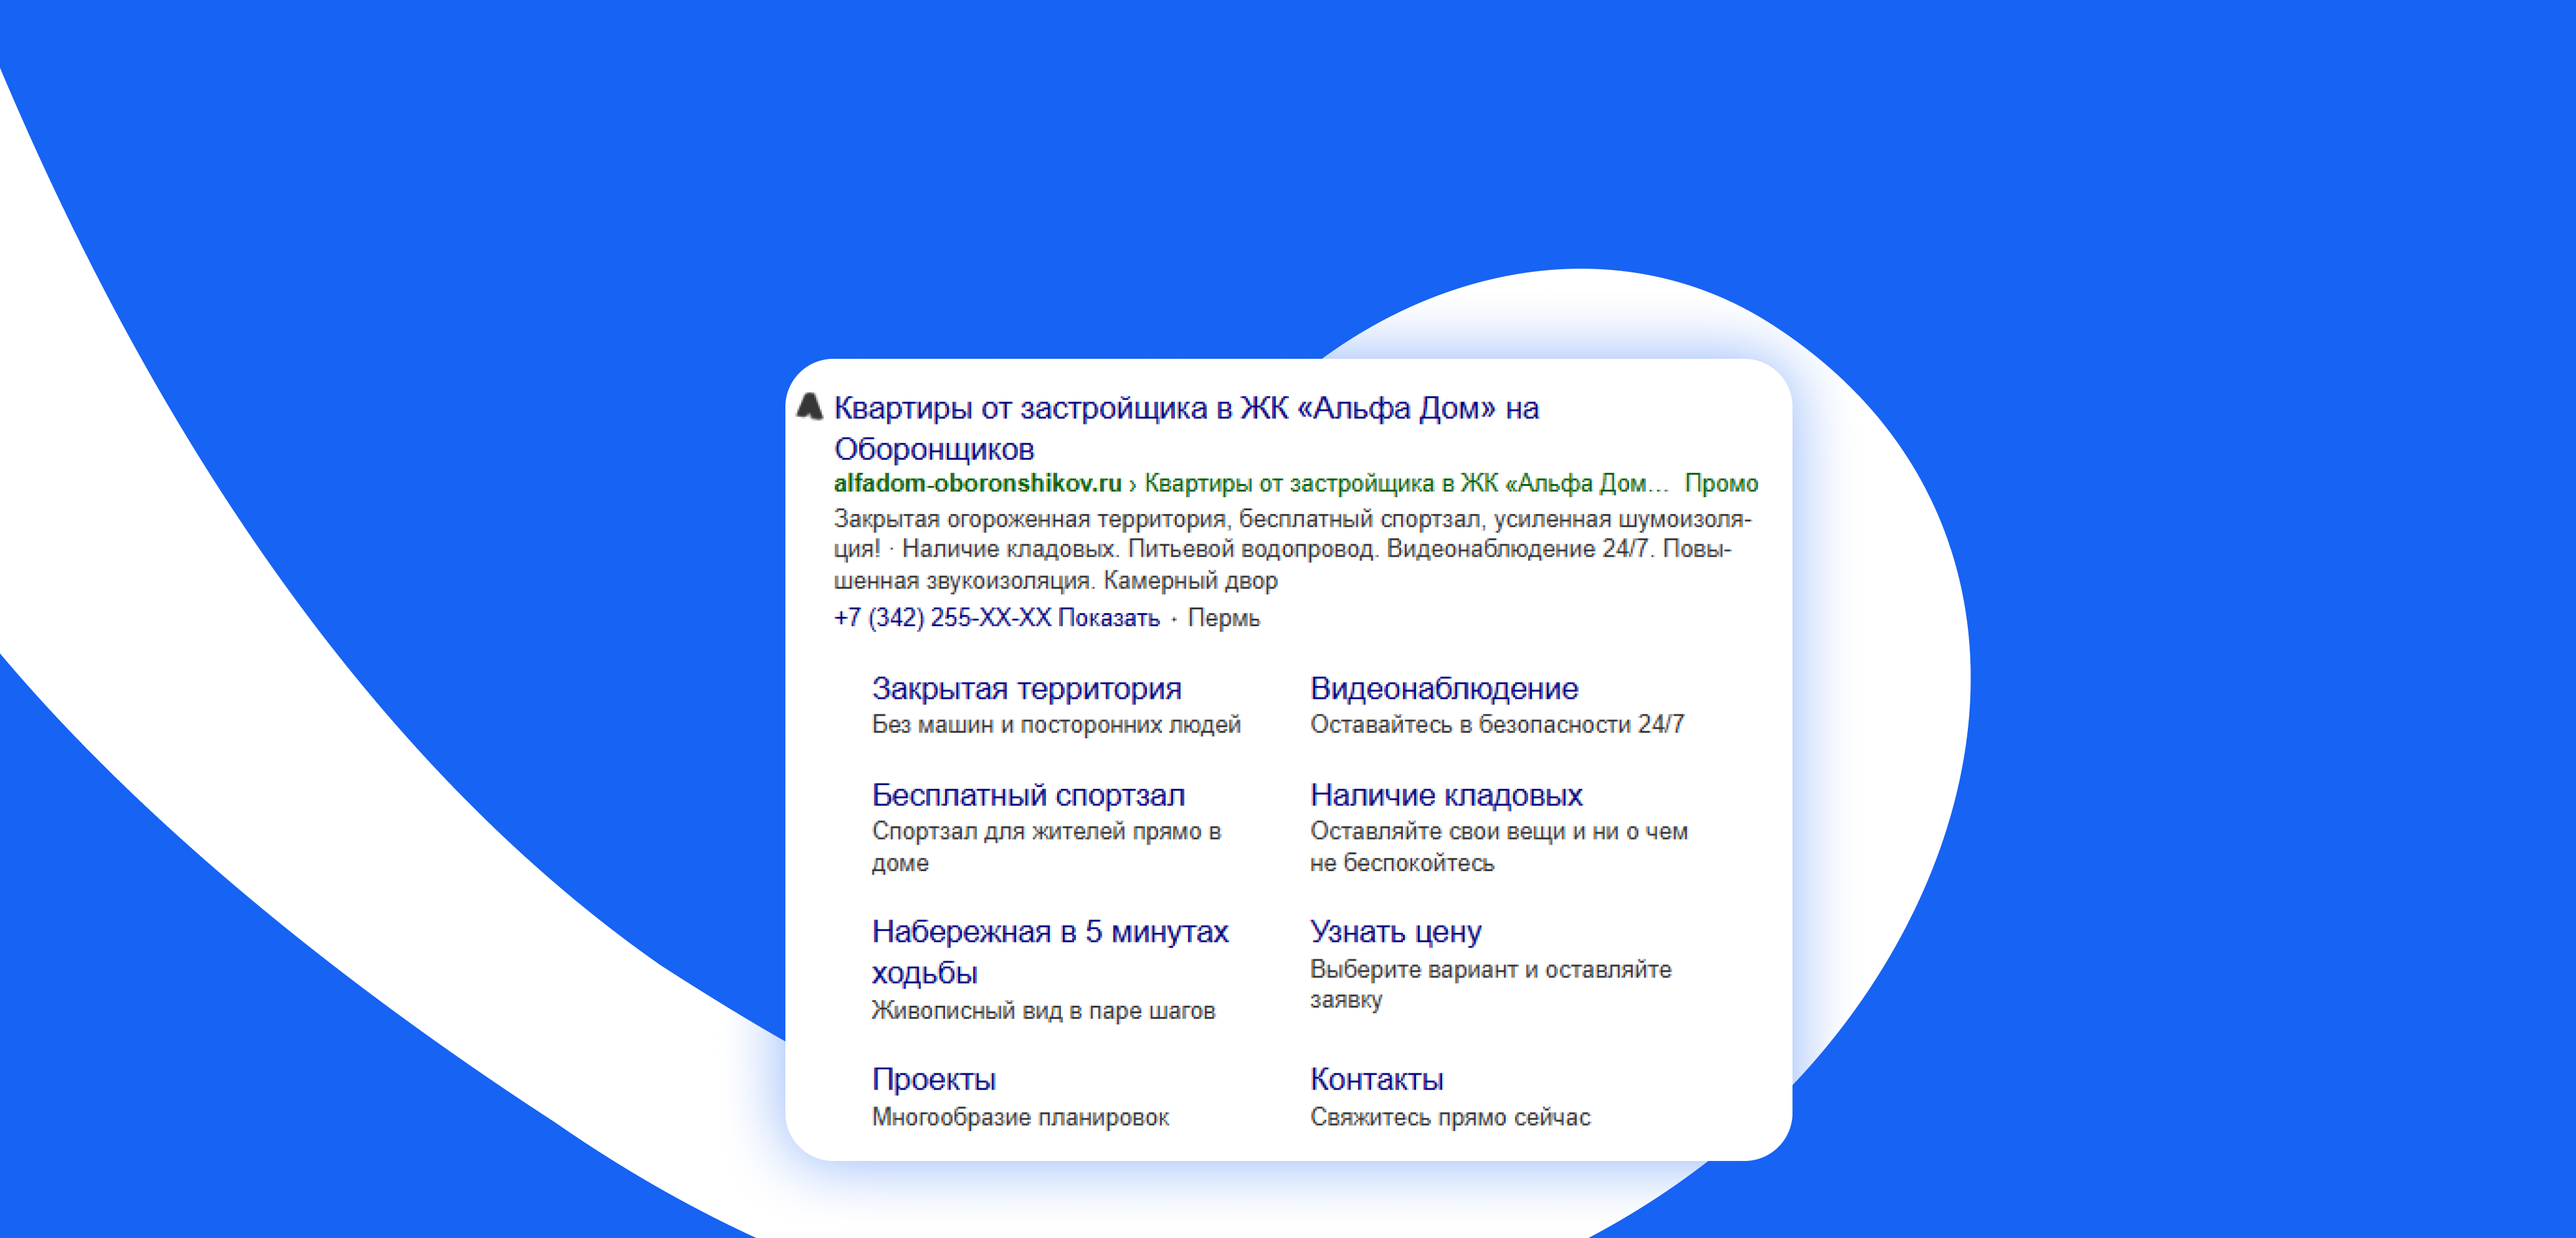The height and width of the screenshot is (1238, 2576).
Task: Go to the Наличие кладовых sitelink
Action: 1446,795
